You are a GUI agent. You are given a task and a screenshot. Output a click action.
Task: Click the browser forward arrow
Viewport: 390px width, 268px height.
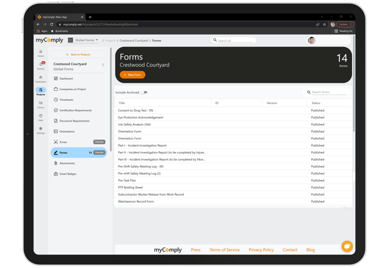pos(45,24)
